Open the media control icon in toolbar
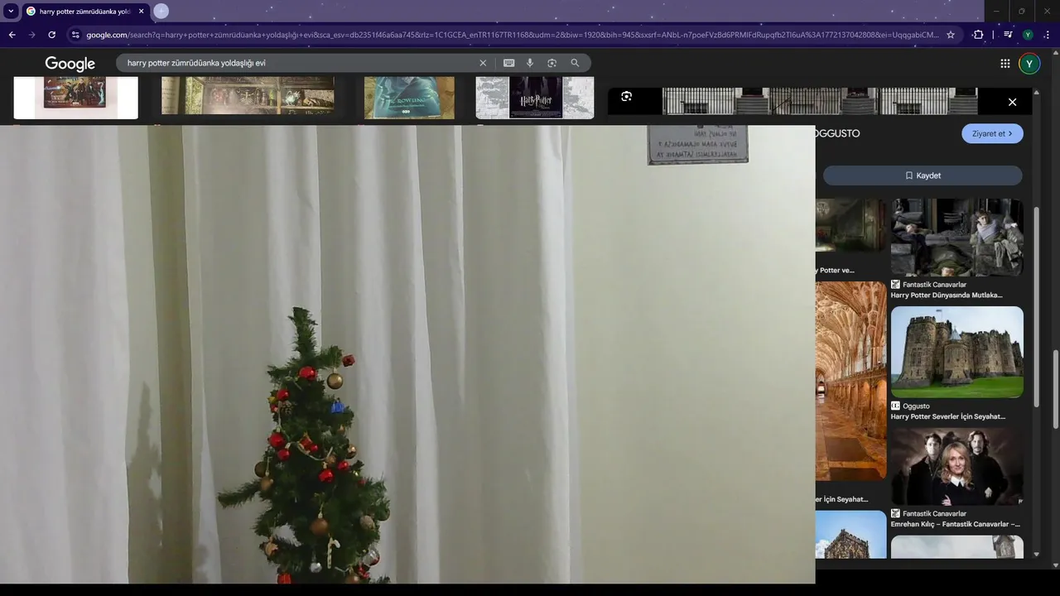 click(1008, 35)
